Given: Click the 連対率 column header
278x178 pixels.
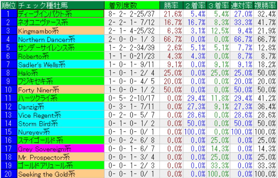Looking at the screenshot, I should click(242, 5).
